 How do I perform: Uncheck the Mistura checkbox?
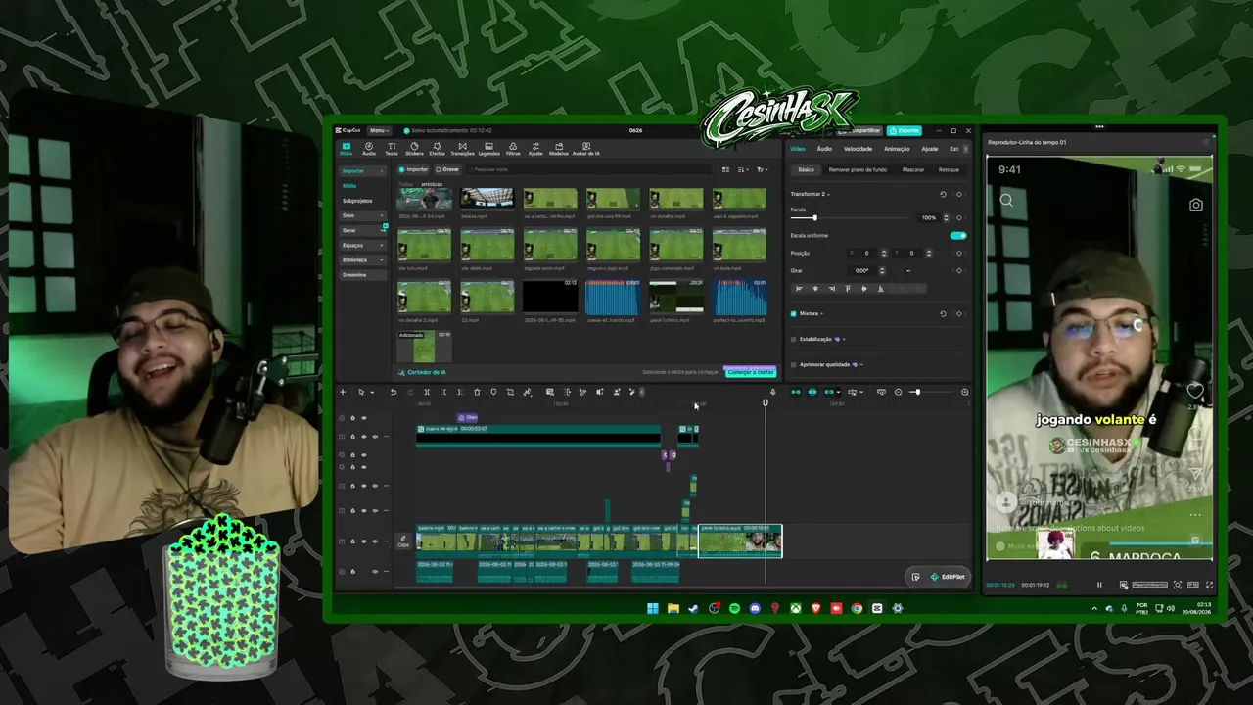tap(793, 313)
